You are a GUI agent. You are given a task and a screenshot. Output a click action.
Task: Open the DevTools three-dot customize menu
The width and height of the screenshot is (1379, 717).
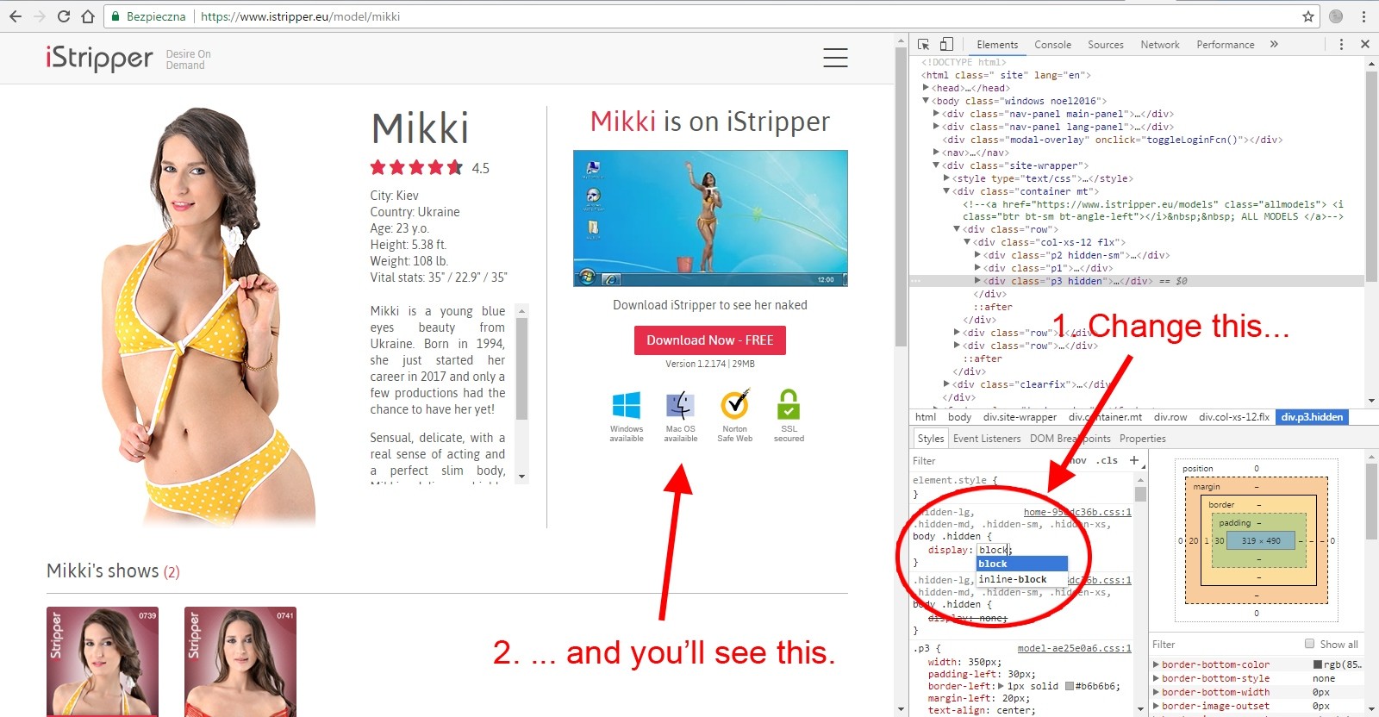1341,44
